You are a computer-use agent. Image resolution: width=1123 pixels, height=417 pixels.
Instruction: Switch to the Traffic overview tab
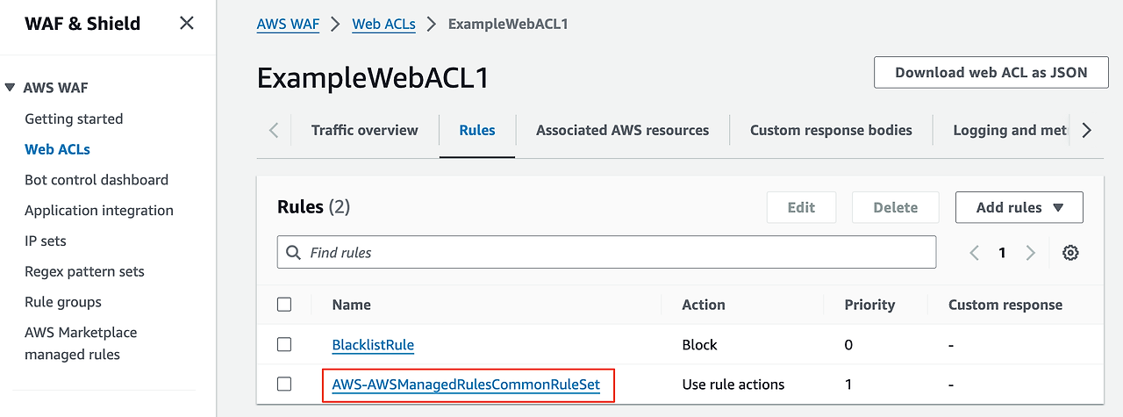365,130
